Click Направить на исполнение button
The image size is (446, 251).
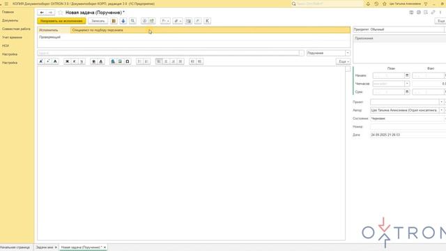pyautogui.click(x=61, y=21)
